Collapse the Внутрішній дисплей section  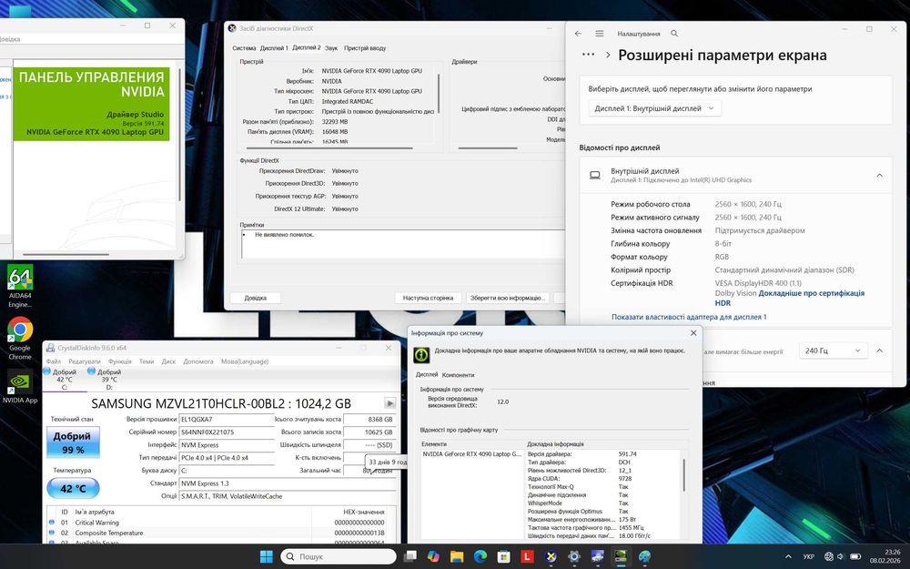coord(880,176)
